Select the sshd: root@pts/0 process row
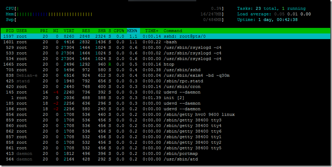332x167 pixels. pyautogui.click(x=165, y=36)
